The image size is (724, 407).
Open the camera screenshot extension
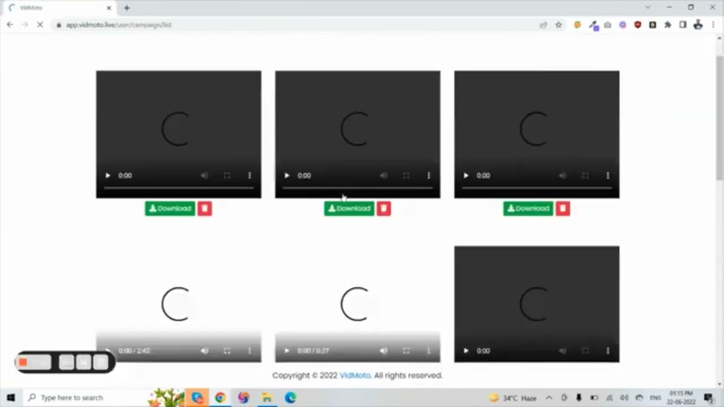click(607, 25)
